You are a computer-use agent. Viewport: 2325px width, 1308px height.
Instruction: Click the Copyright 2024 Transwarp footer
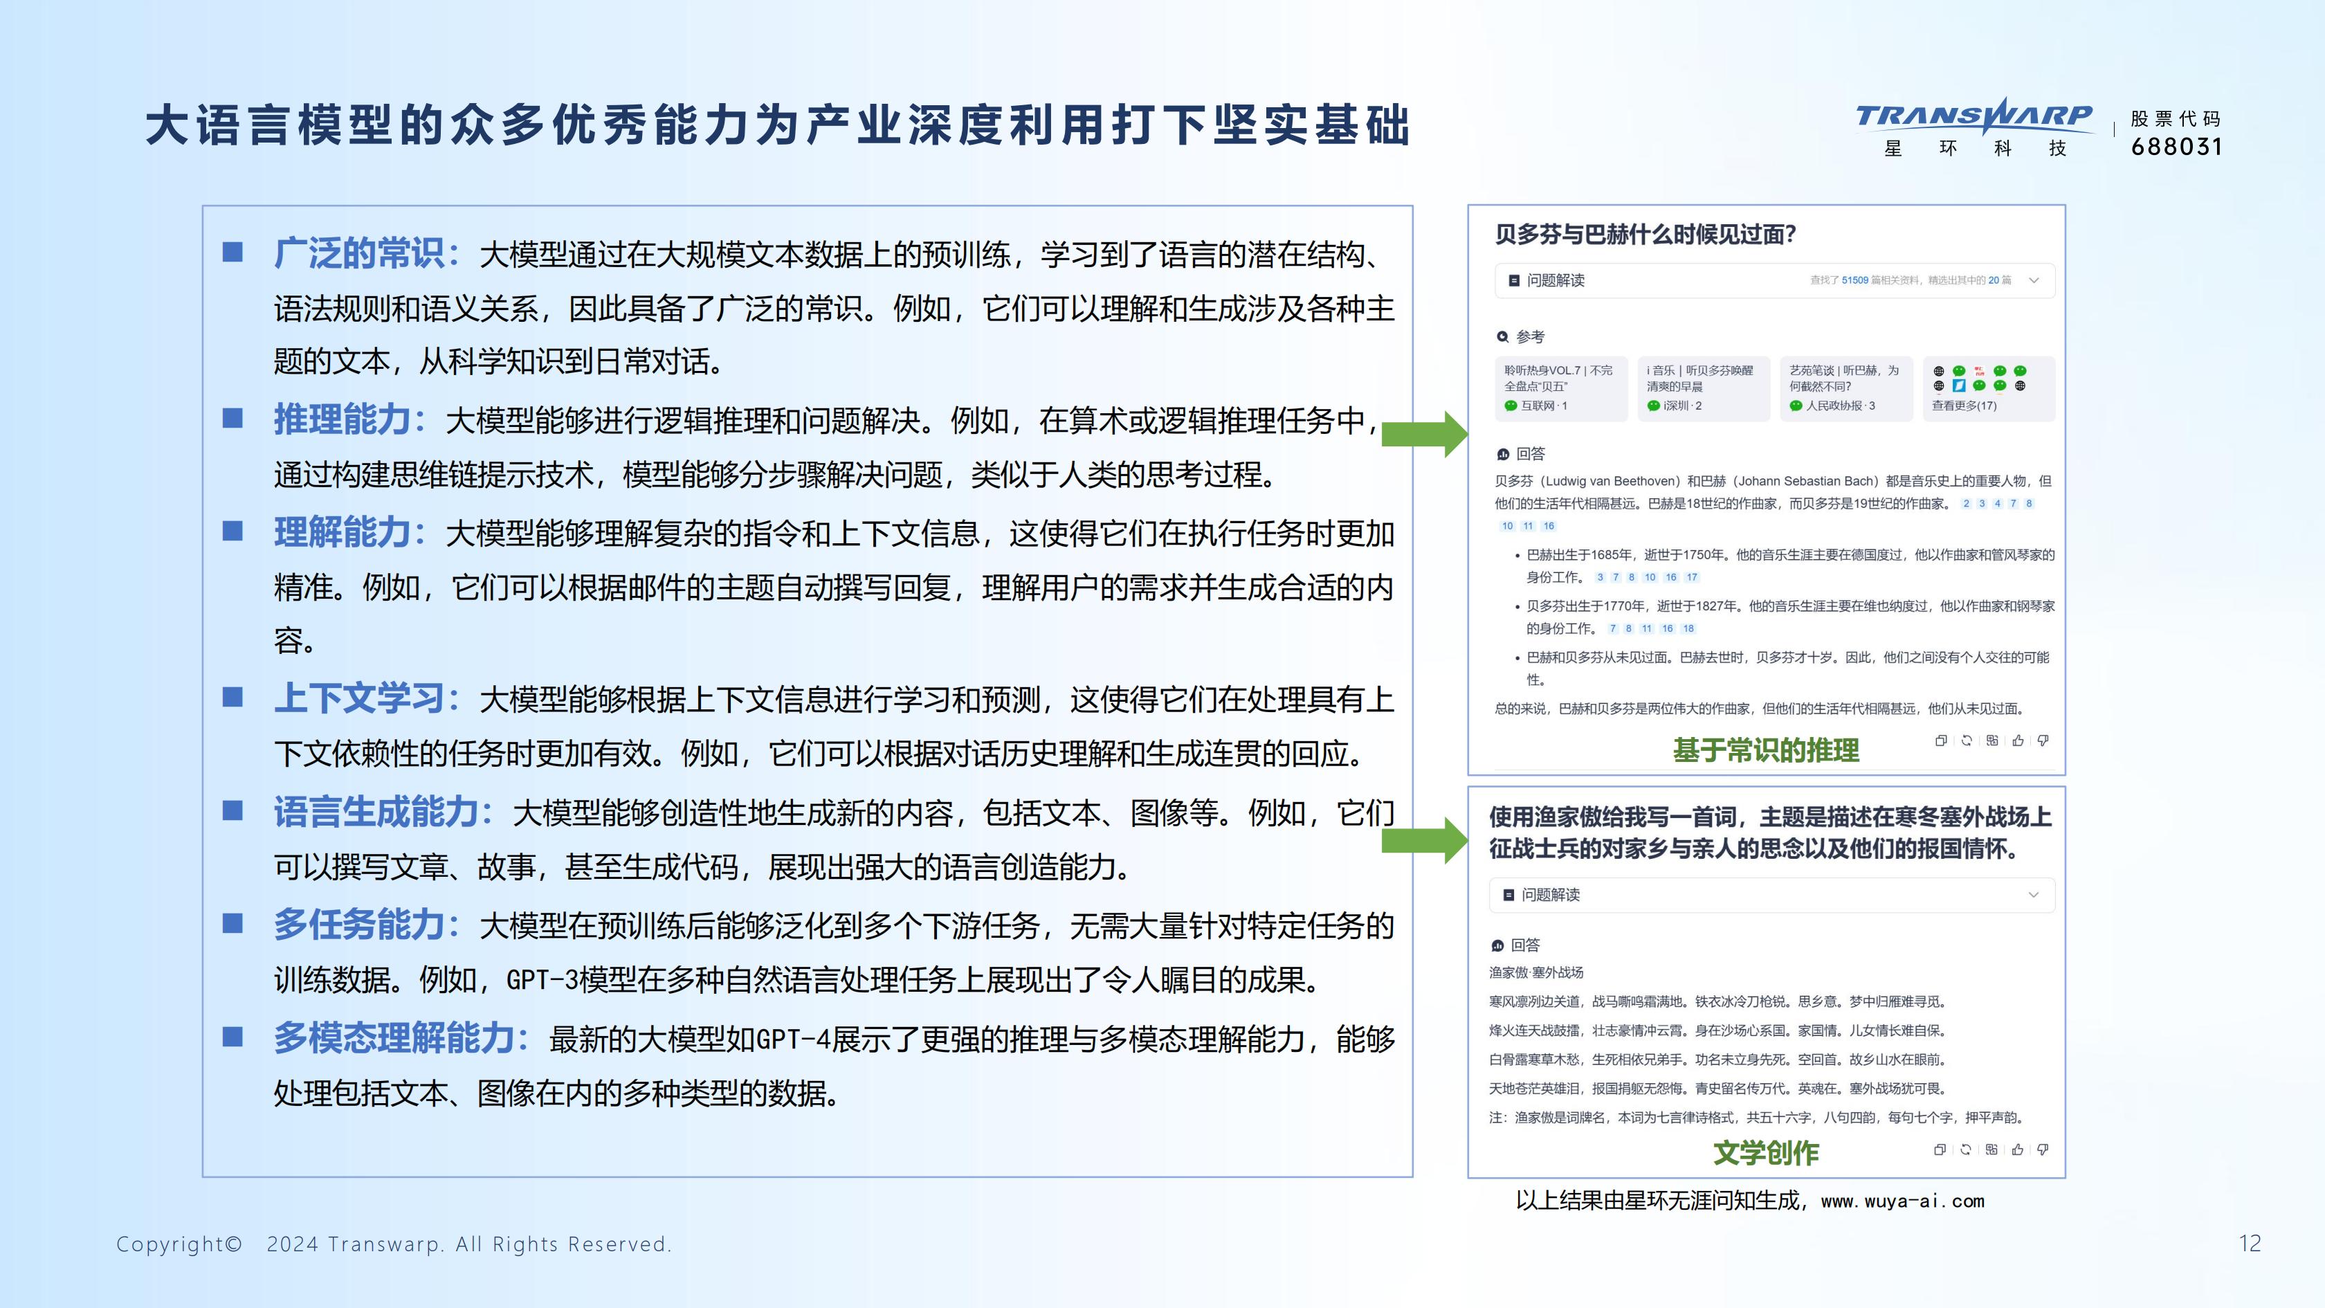coord(394,1244)
